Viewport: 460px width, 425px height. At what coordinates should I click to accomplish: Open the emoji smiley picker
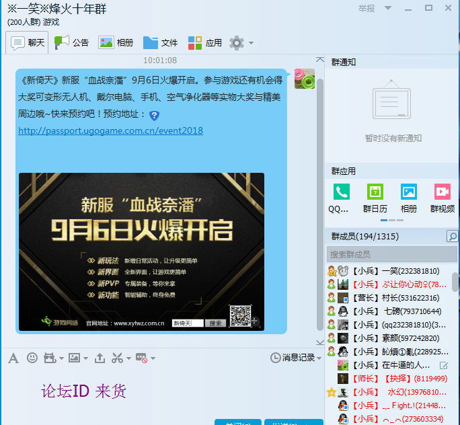click(x=32, y=358)
